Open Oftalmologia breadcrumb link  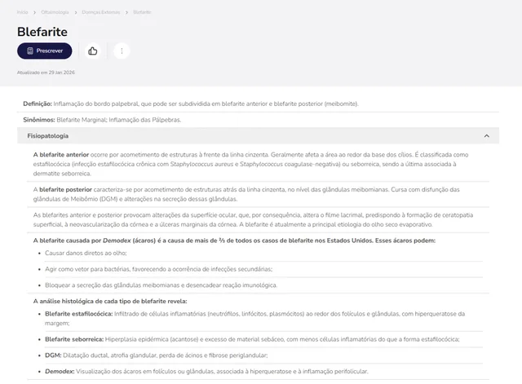pos(55,12)
